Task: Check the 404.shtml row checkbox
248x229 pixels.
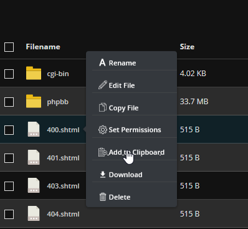Action: pos(9,214)
